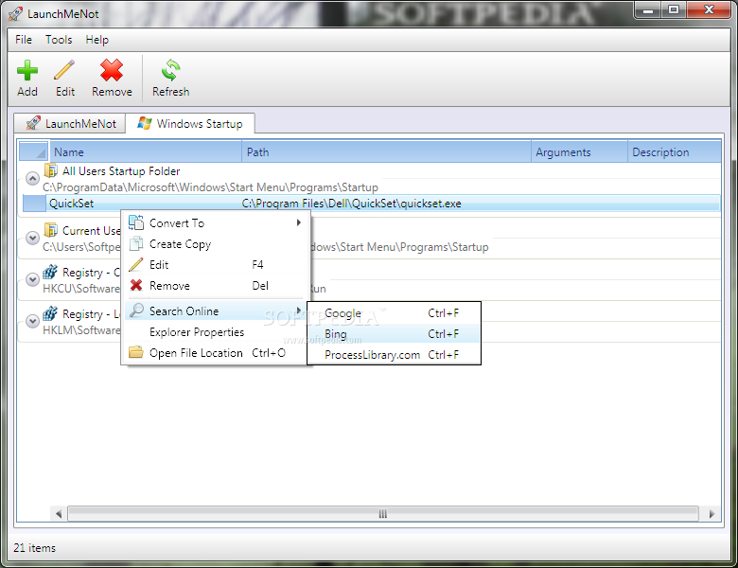Collapse the All Users Startup Folder group
The image size is (738, 568).
pos(32,179)
